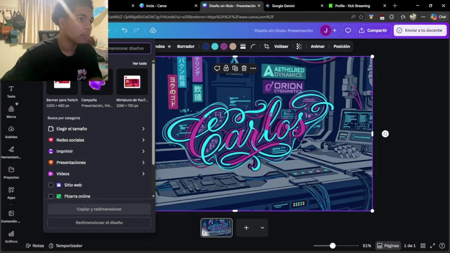Open the Texto tool in sidebar
450x253 pixels.
click(11, 92)
